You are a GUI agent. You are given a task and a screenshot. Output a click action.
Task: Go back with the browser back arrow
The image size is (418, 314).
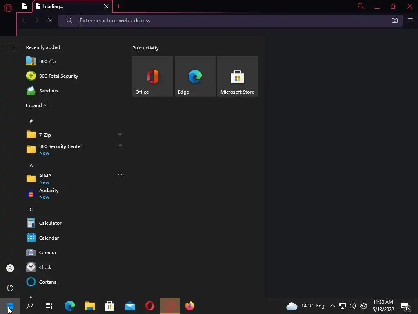point(24,20)
